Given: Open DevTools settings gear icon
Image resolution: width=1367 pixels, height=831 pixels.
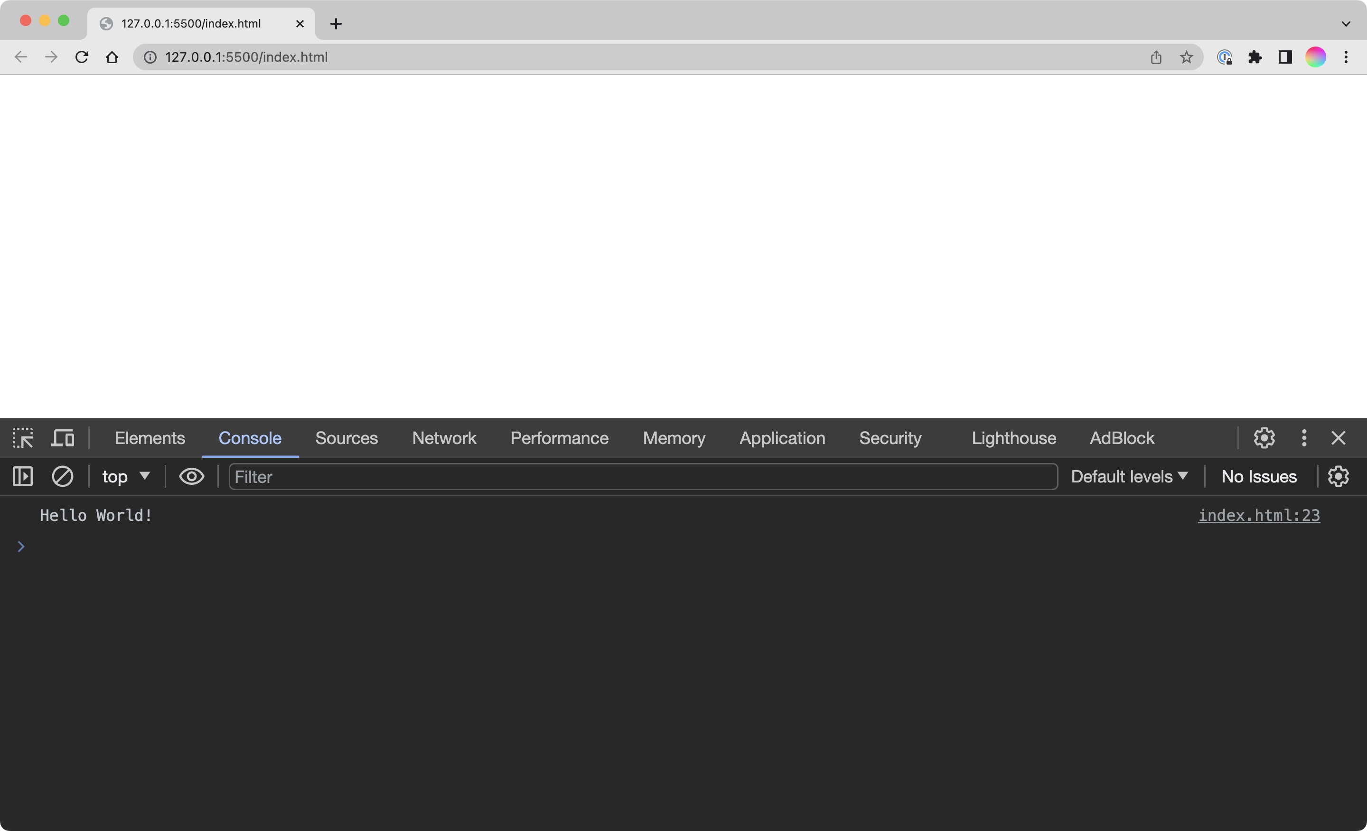Looking at the screenshot, I should pos(1264,438).
